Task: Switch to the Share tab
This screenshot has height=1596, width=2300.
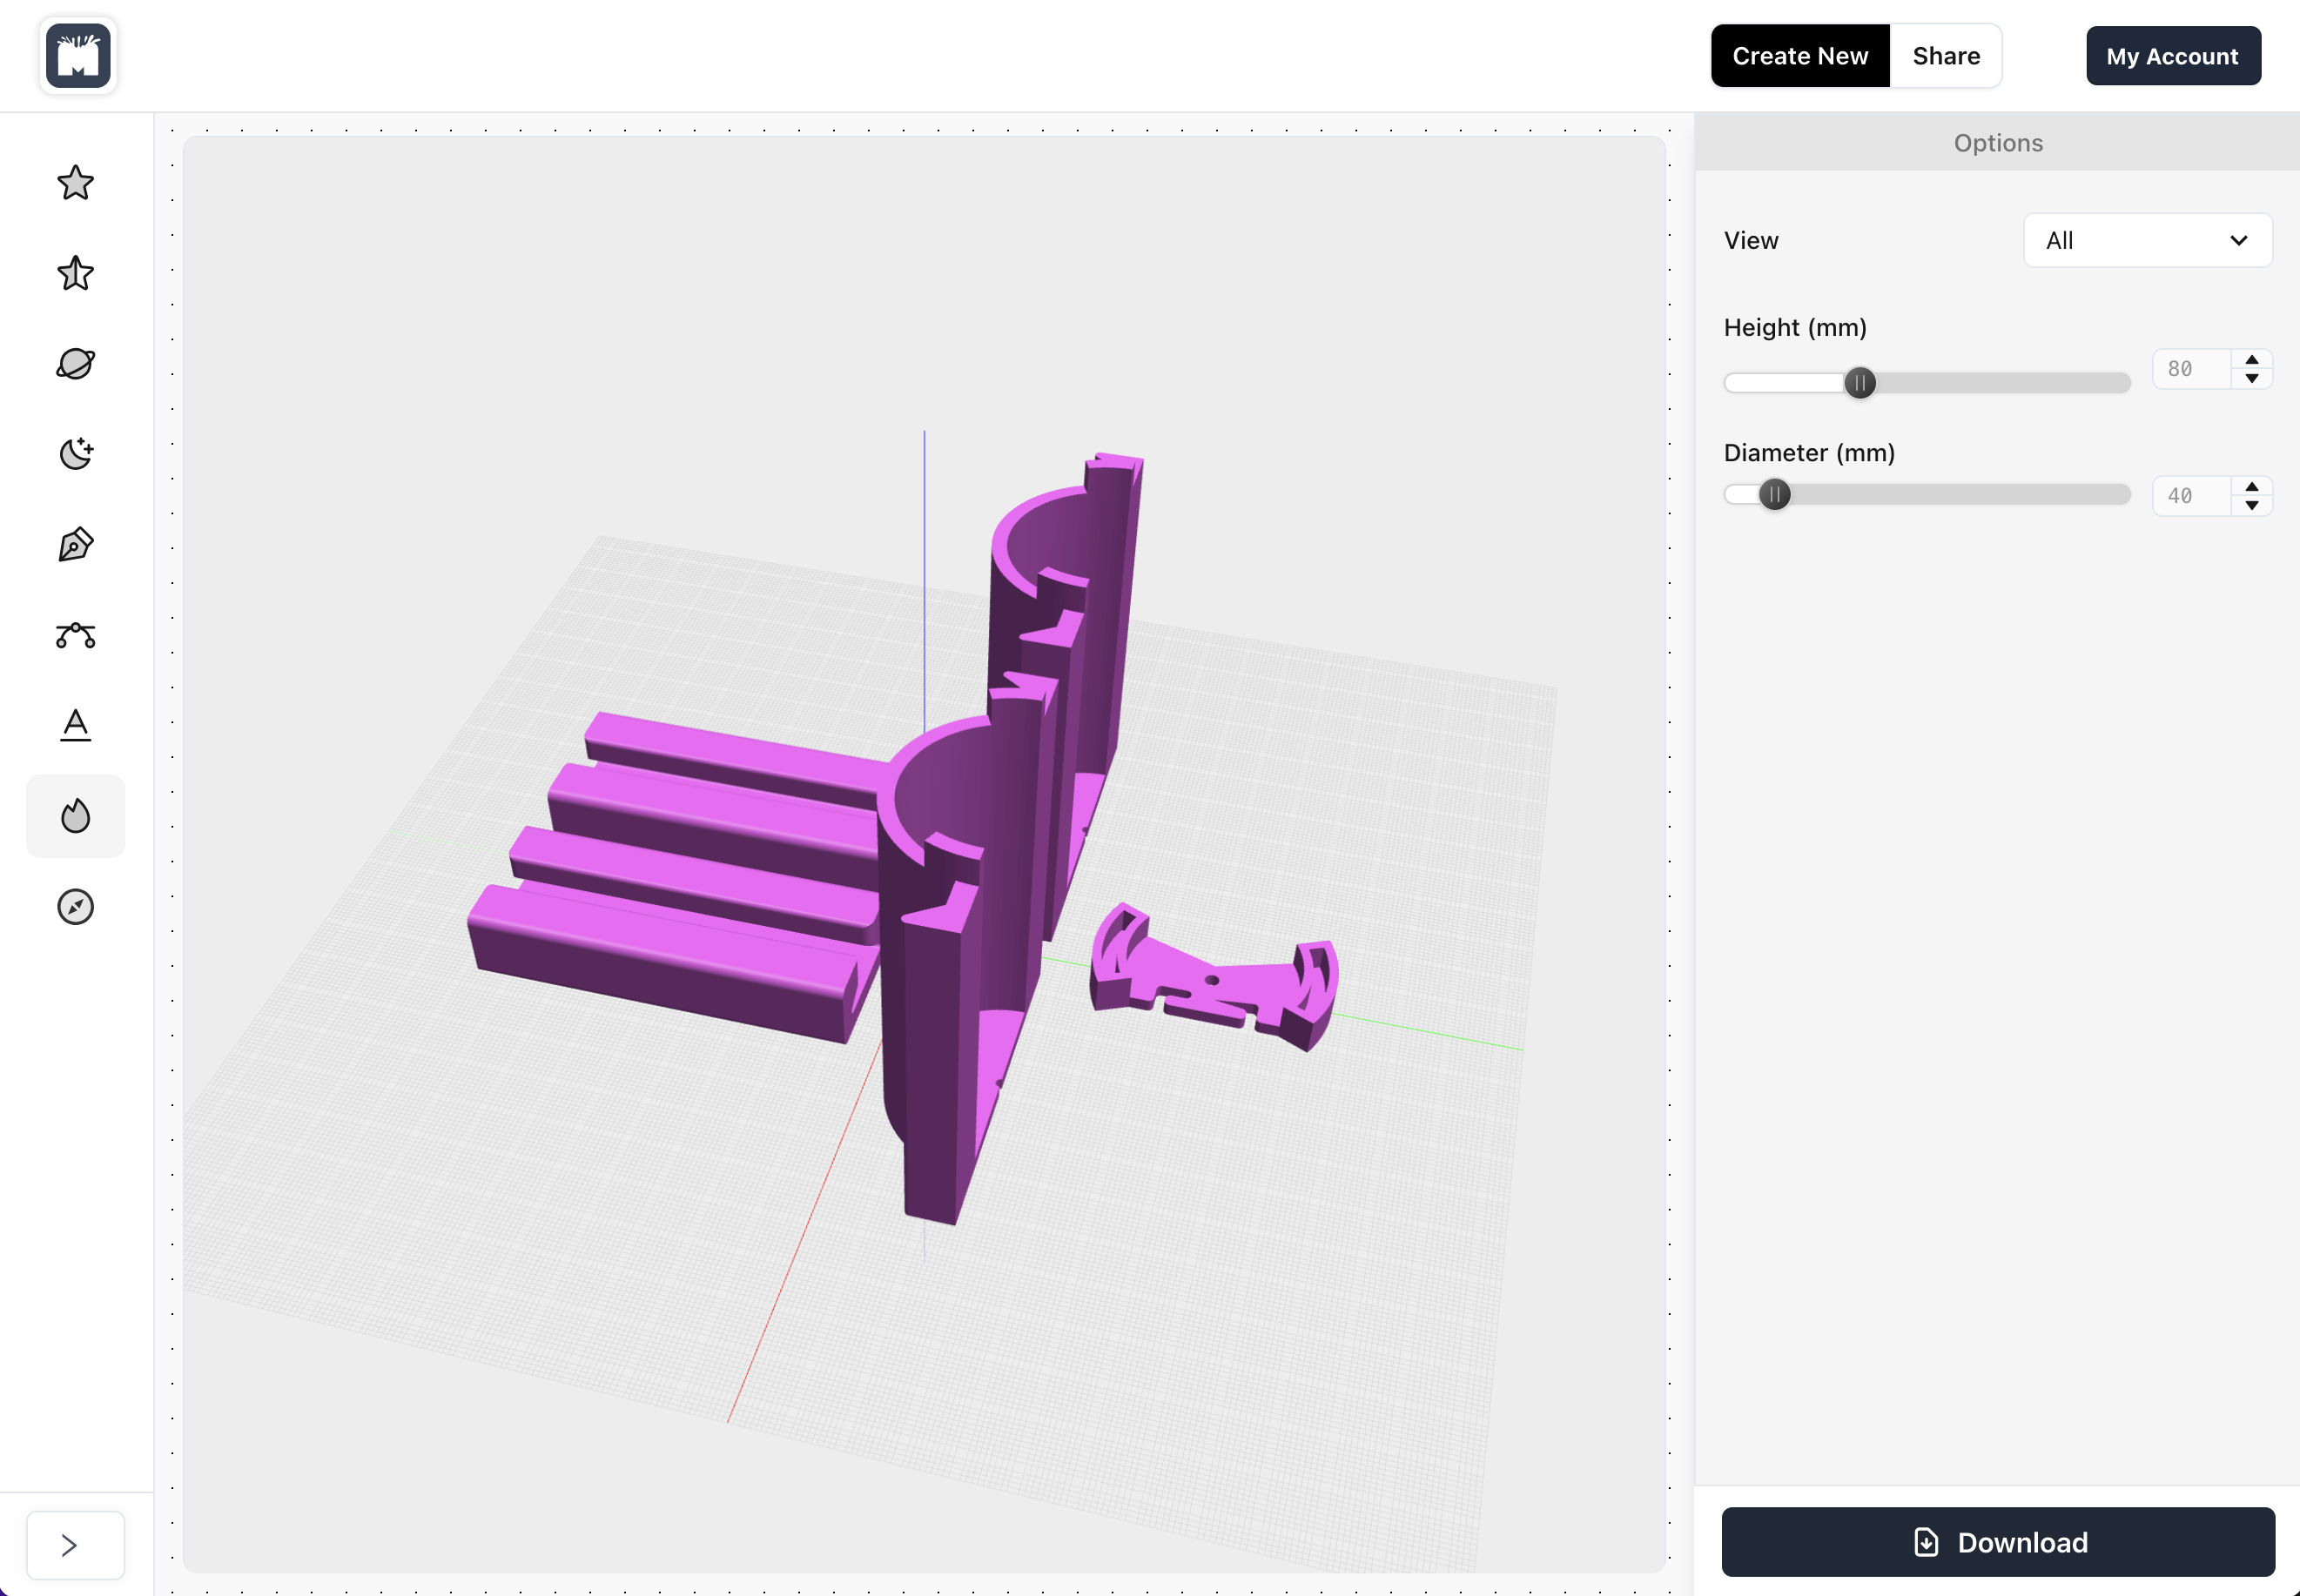Action: (1945, 56)
